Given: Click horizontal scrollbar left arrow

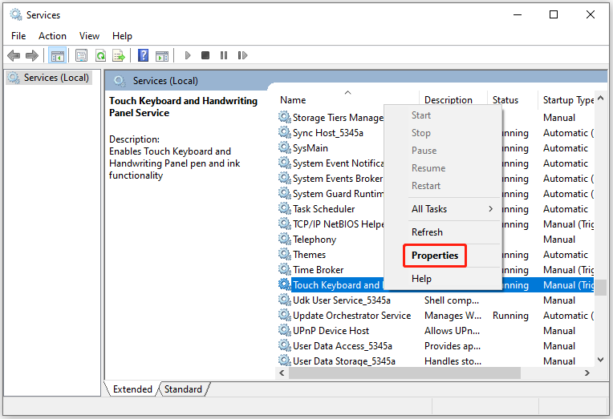Looking at the screenshot, I should [x=282, y=373].
